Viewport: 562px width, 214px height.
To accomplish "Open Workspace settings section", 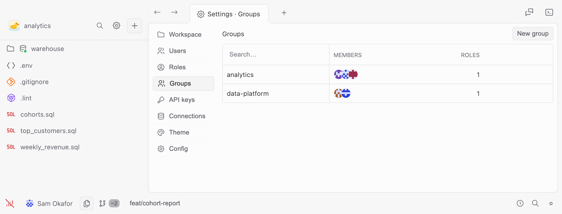I will click(183, 34).
